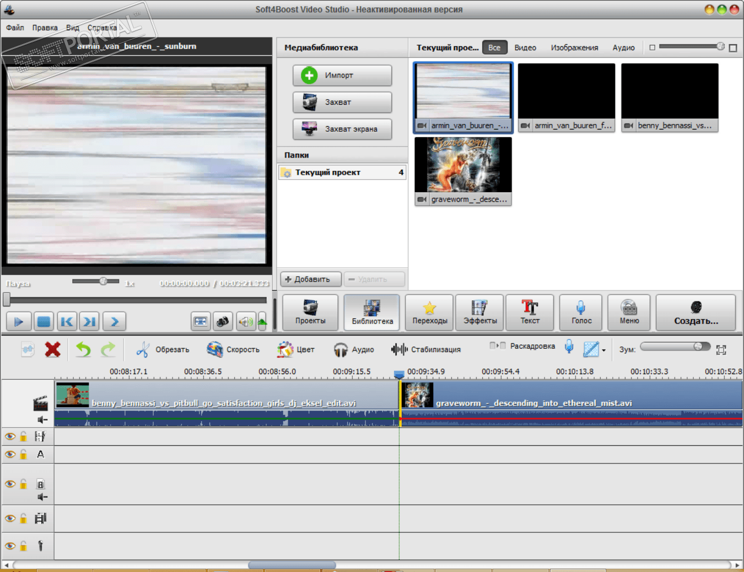This screenshot has height=572, width=744.
Task: Filter media library by Изображения
Action: click(x=574, y=47)
